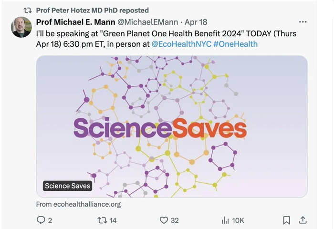Go to the ecohealthalliance.org source link

pyautogui.click(x=78, y=204)
